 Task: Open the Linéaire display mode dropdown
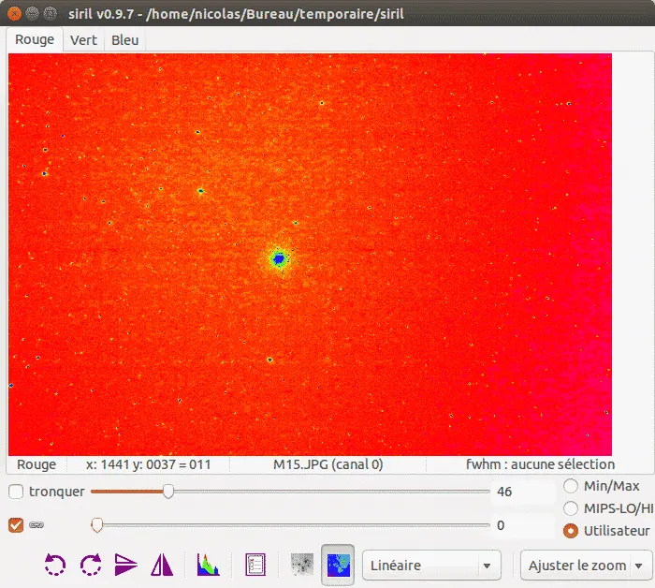pos(431,565)
